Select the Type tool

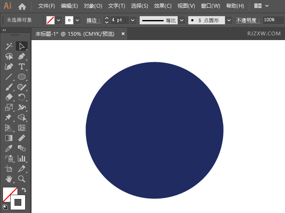click(21, 66)
